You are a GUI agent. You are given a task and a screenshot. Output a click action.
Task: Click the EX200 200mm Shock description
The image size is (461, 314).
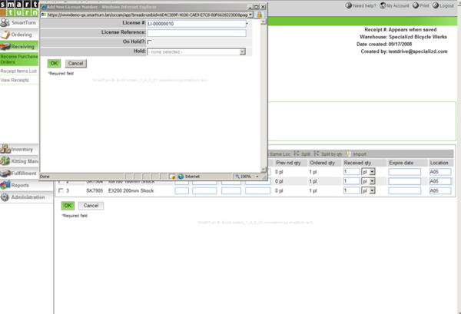(131, 190)
